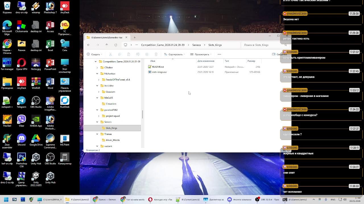
Task: Switch to Opera Конкурс игр taskbar item
Action: 160,199
